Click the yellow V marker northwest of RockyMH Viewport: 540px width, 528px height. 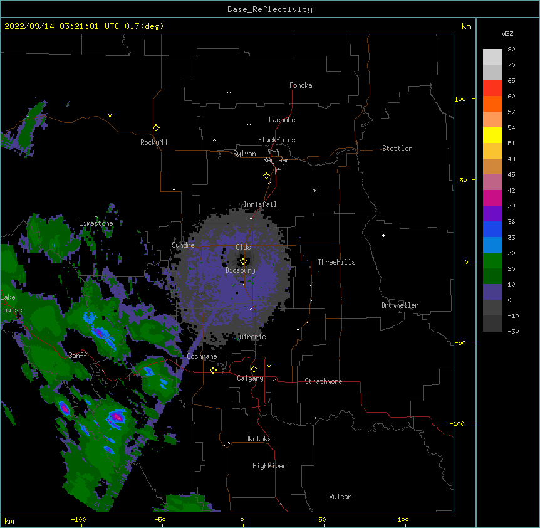[110, 115]
